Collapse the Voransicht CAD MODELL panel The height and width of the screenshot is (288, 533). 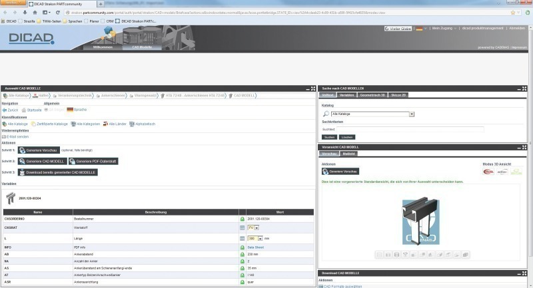[x=519, y=147]
